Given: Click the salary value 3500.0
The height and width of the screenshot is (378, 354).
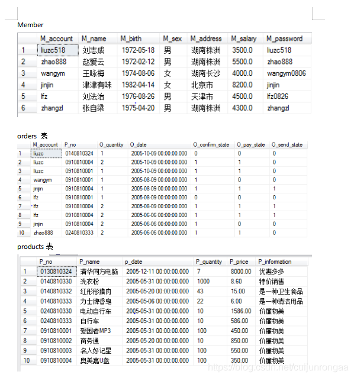Looking at the screenshot, I should click(x=242, y=50).
